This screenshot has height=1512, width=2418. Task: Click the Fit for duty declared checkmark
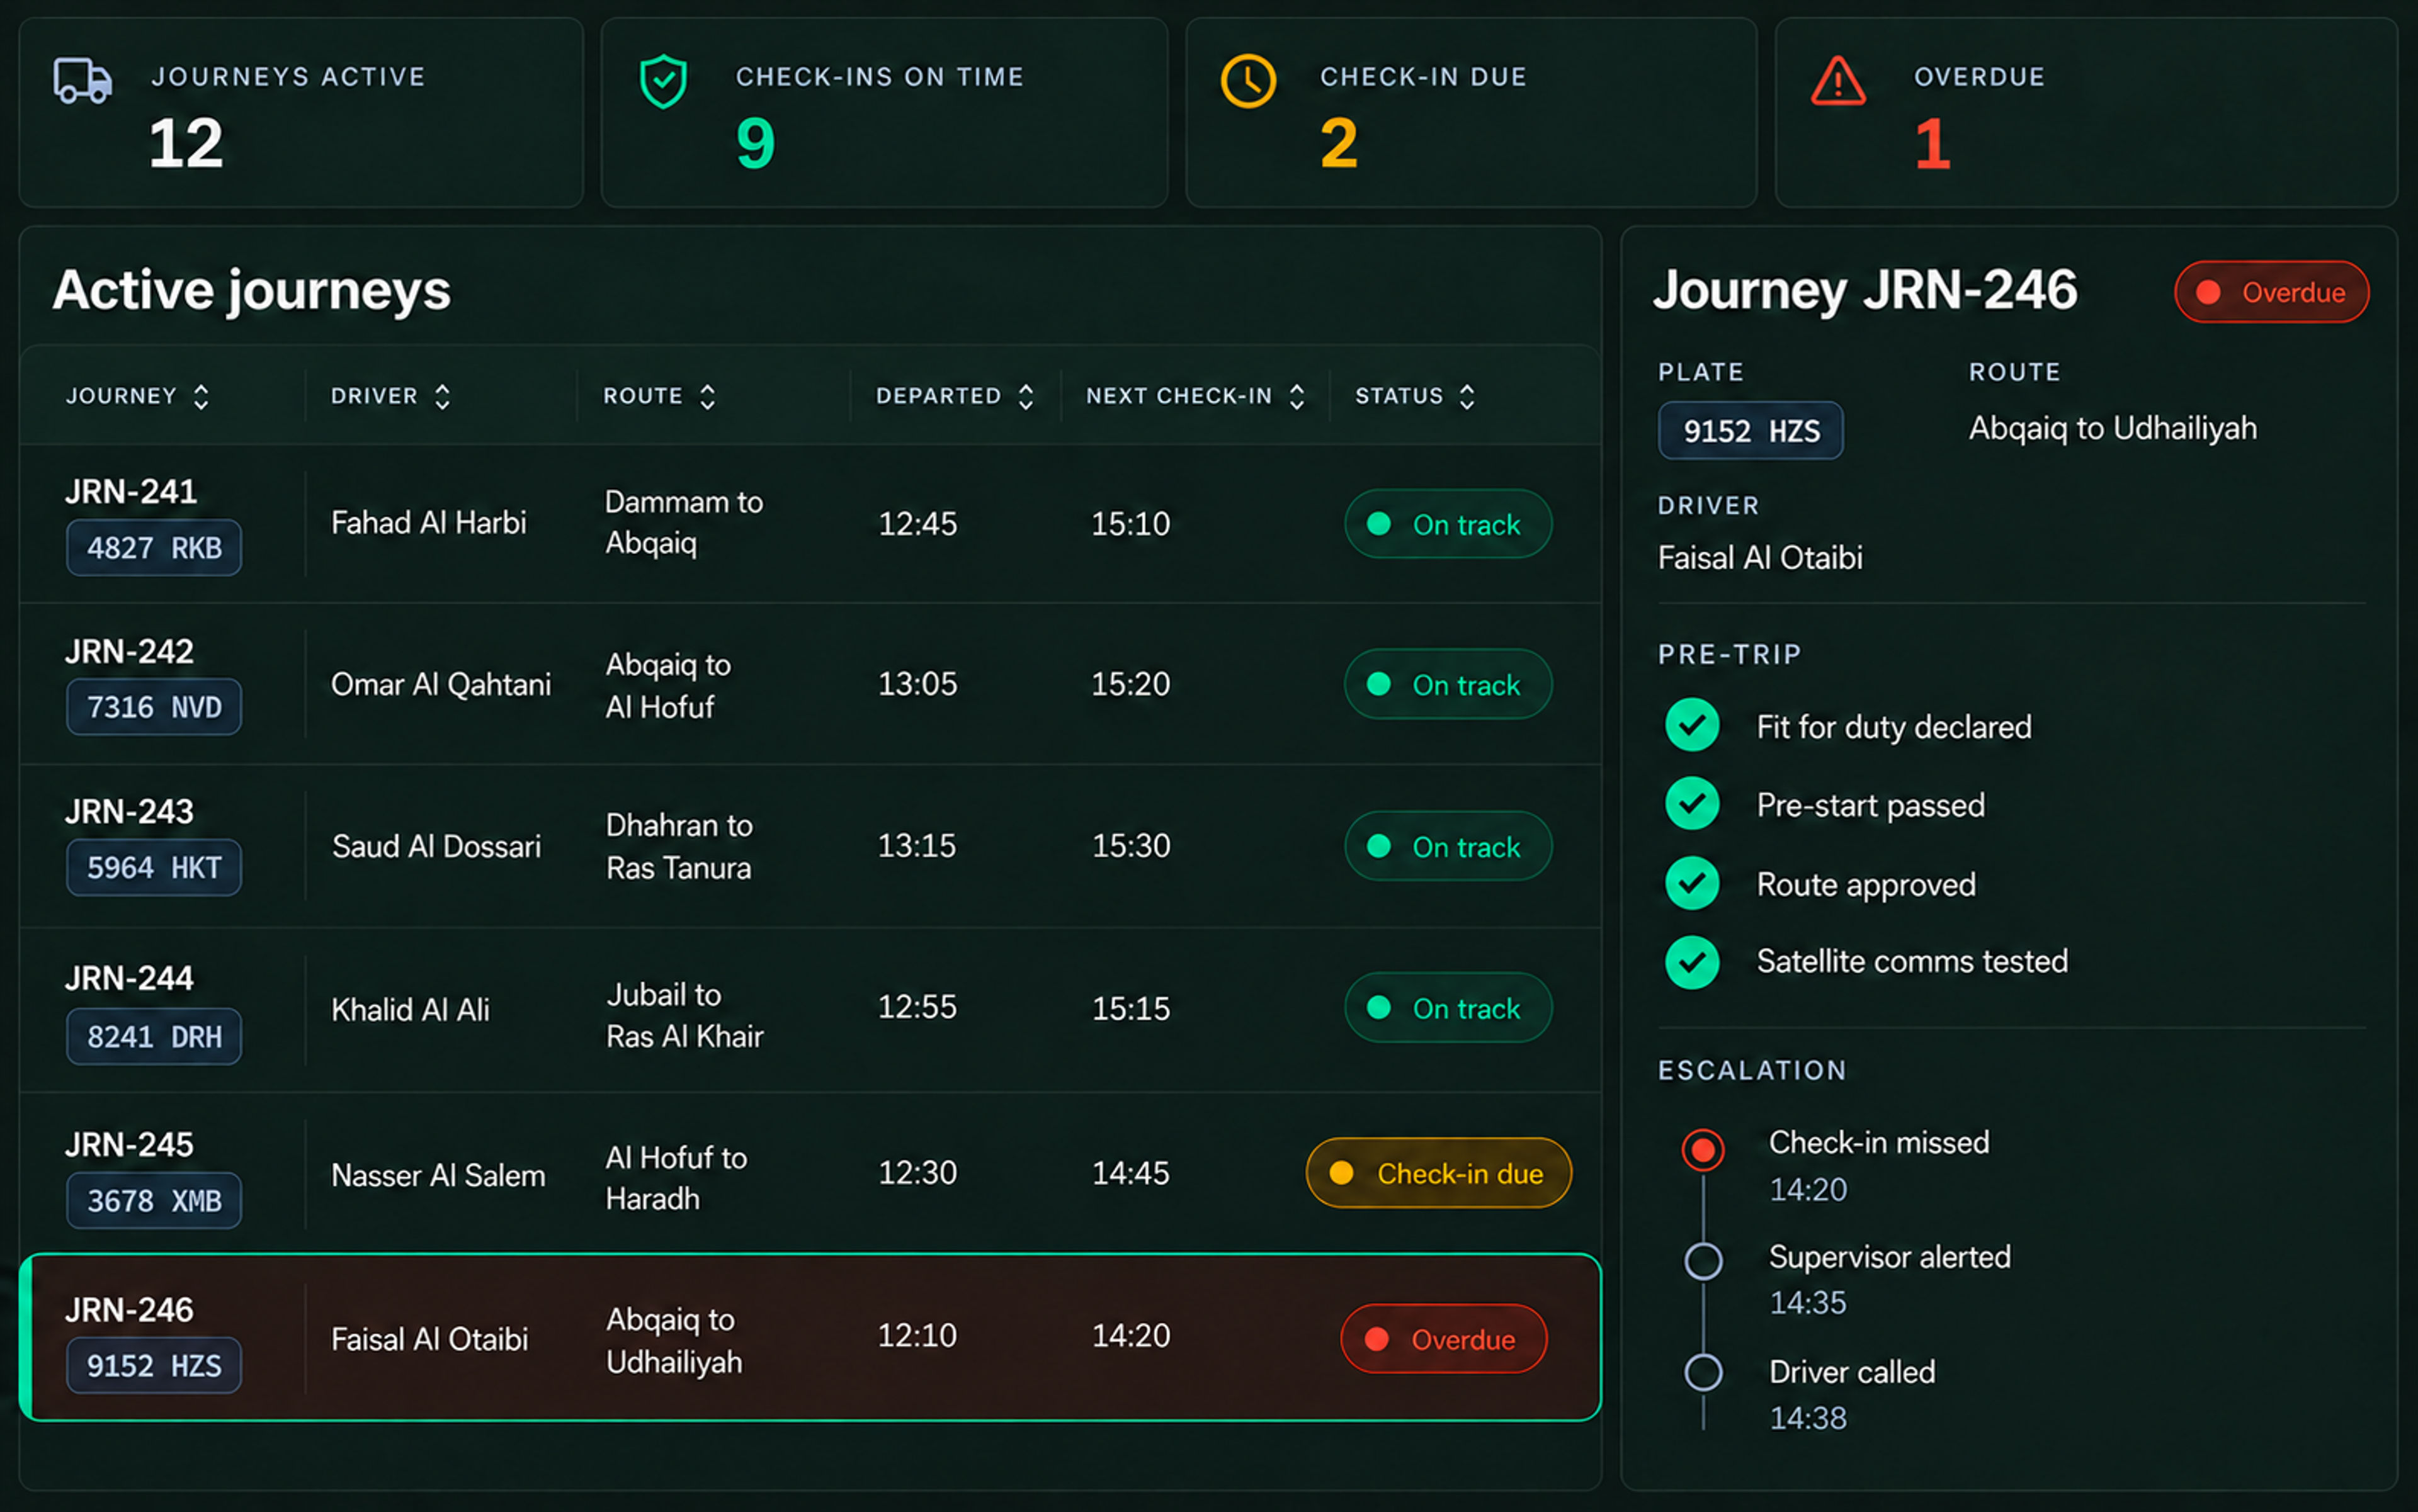(1692, 725)
